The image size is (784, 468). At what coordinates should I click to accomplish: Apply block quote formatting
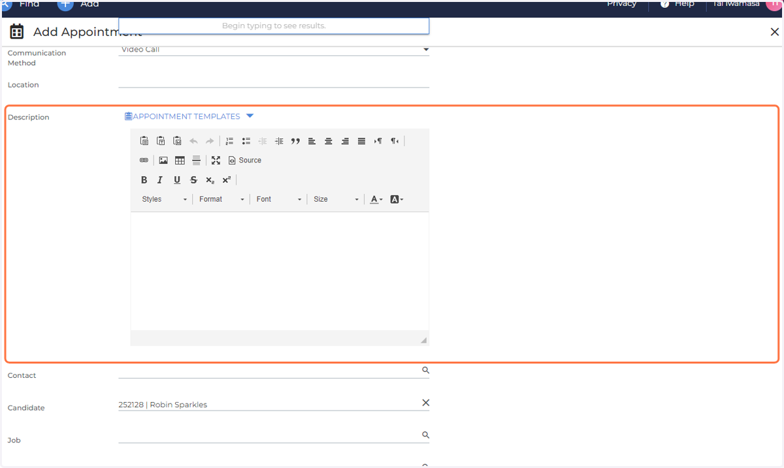295,141
